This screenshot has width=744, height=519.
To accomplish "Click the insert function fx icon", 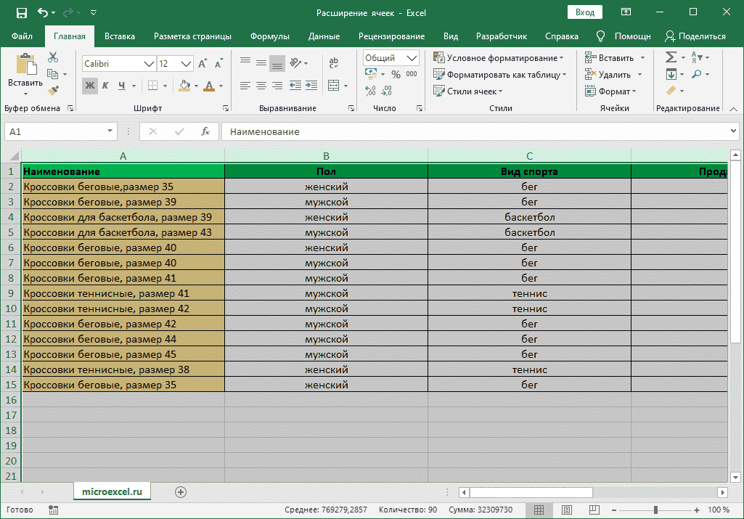I will (205, 131).
